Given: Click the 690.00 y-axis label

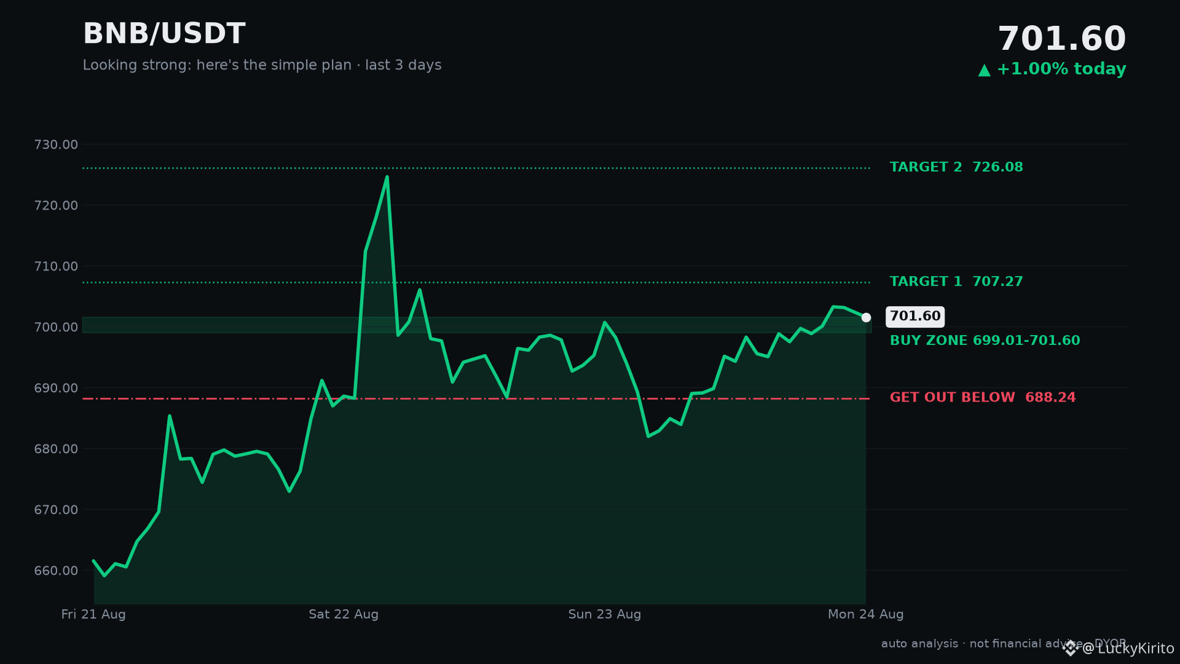Looking at the screenshot, I should (56, 388).
